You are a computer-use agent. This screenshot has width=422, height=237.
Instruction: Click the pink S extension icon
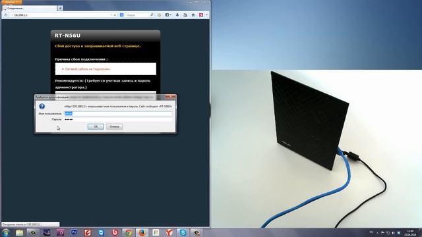tap(201, 15)
